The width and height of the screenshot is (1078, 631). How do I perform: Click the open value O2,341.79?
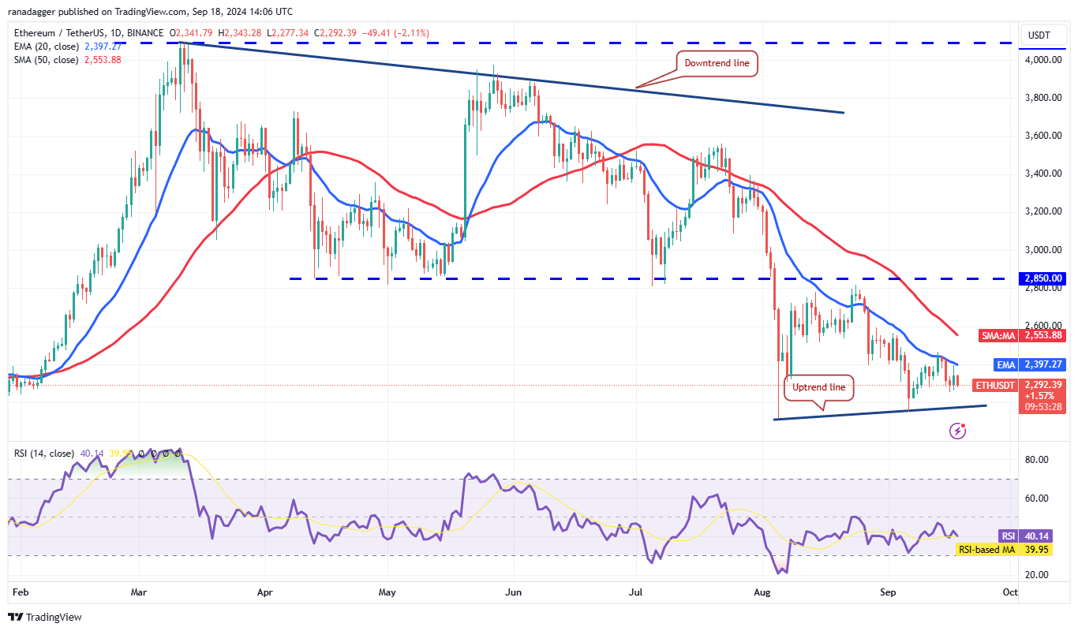point(190,33)
